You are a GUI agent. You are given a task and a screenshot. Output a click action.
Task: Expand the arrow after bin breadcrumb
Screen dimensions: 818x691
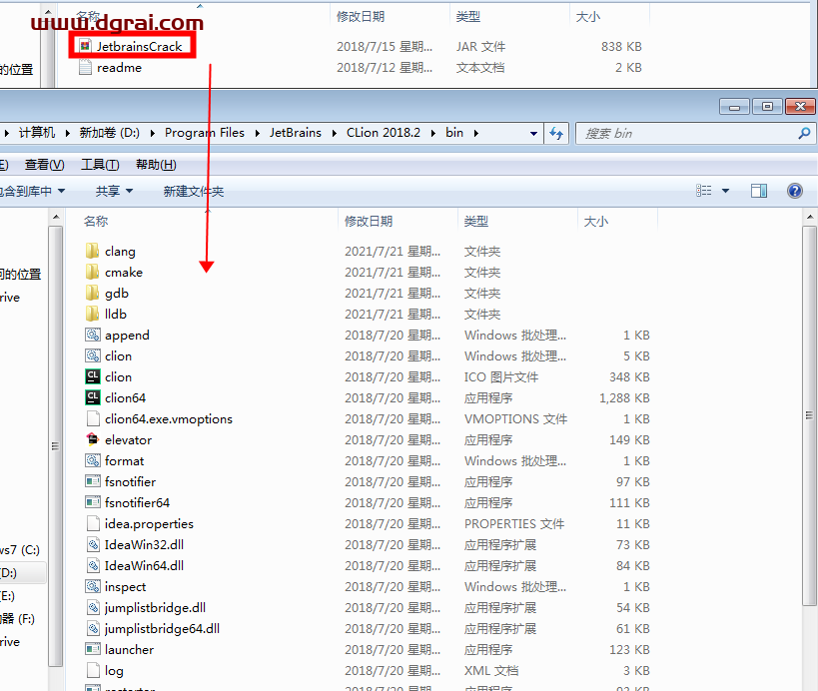pos(476,133)
